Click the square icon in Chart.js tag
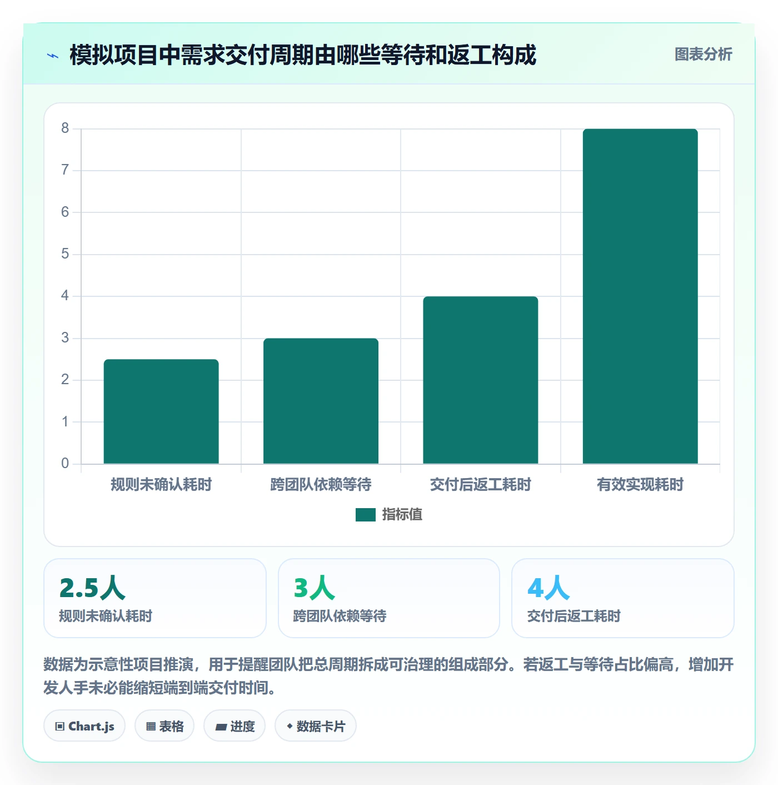The image size is (778, 785). pyautogui.click(x=60, y=727)
